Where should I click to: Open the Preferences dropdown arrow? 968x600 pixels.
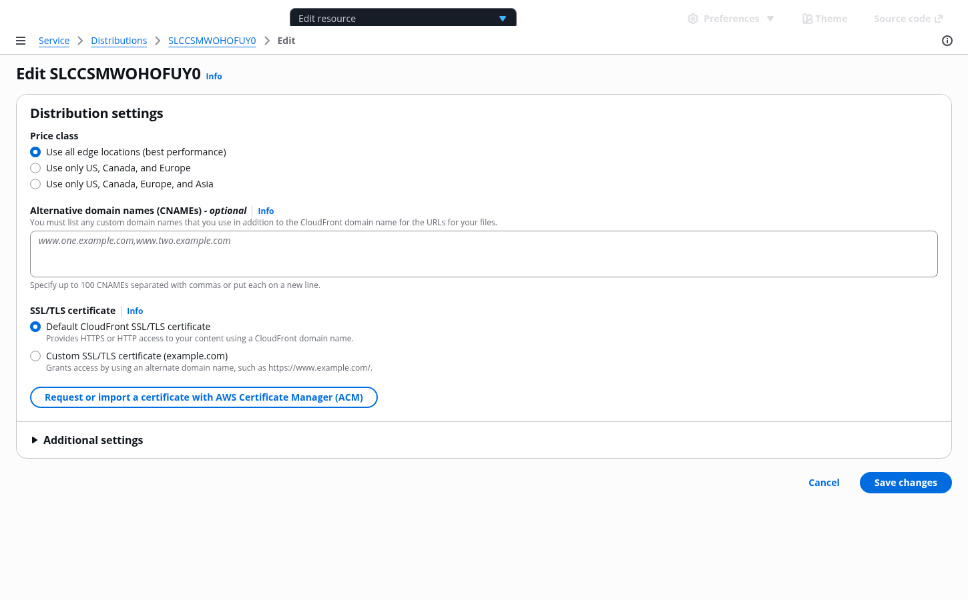(770, 19)
